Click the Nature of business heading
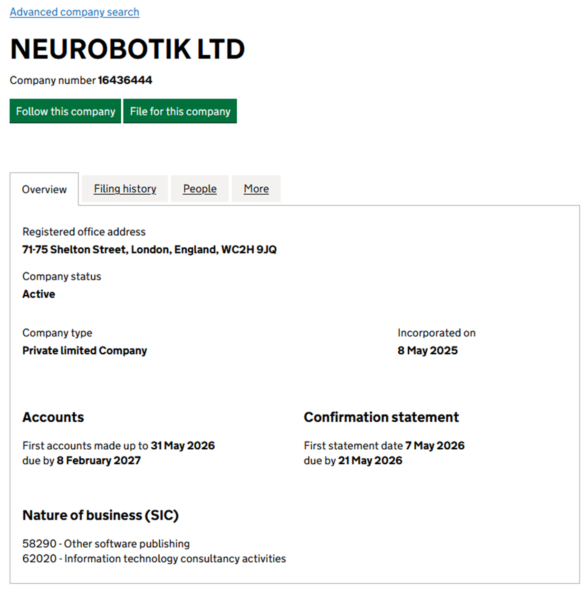This screenshot has height=589, width=586. point(100,515)
